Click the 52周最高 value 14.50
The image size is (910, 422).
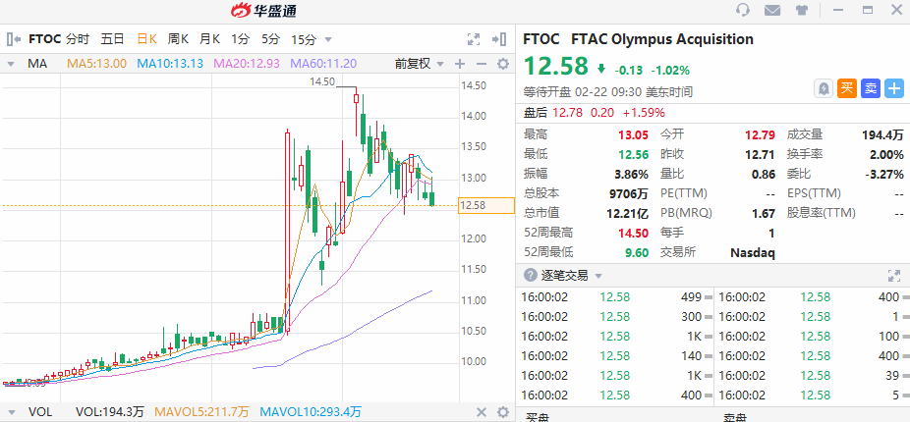point(633,233)
